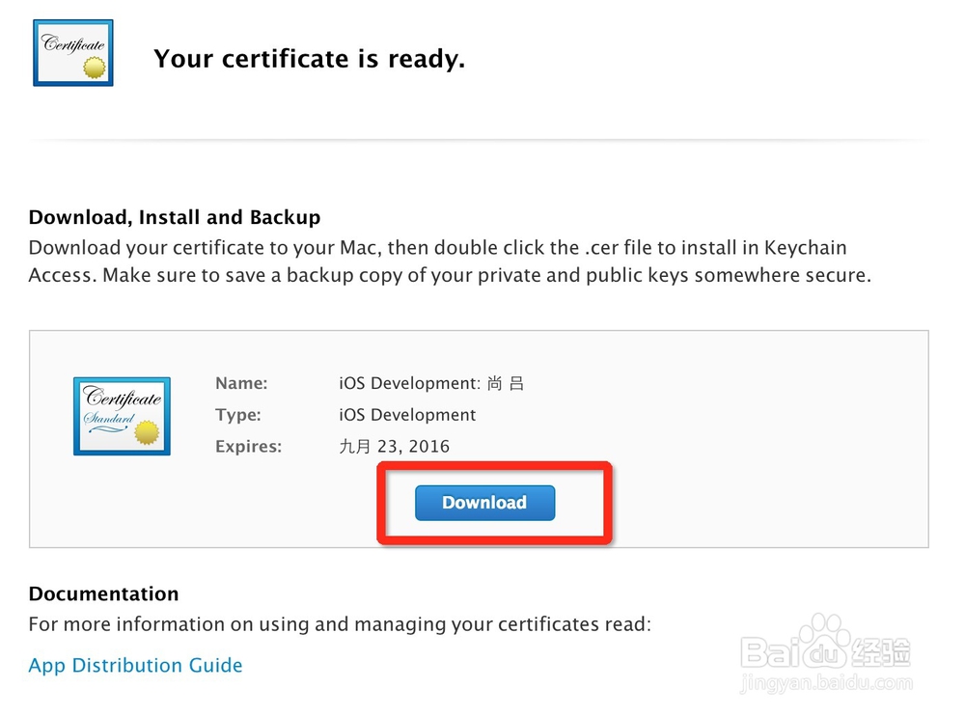Click the horizontal divider below the page heading

(x=479, y=141)
